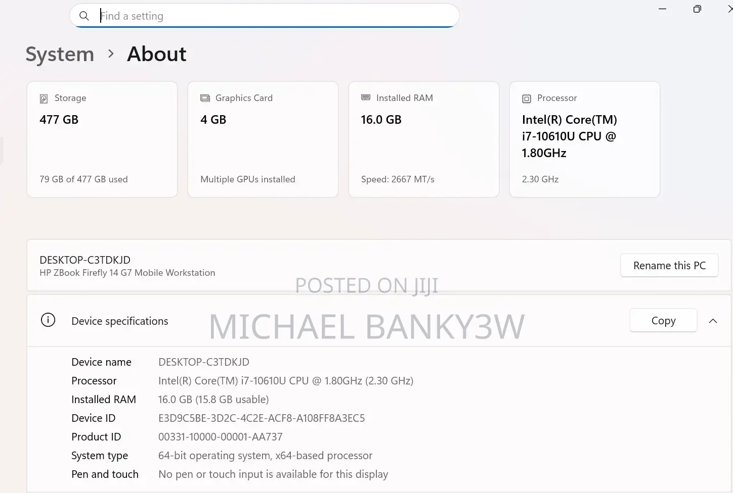
Task: Click 'Multiple GPUs installed' text
Action: click(248, 179)
